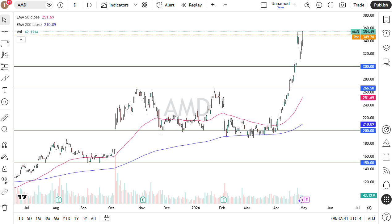Image resolution: width=392 pixels, height=224 pixels.
Task: Click the drawing link sync icon
Action: 5,192
